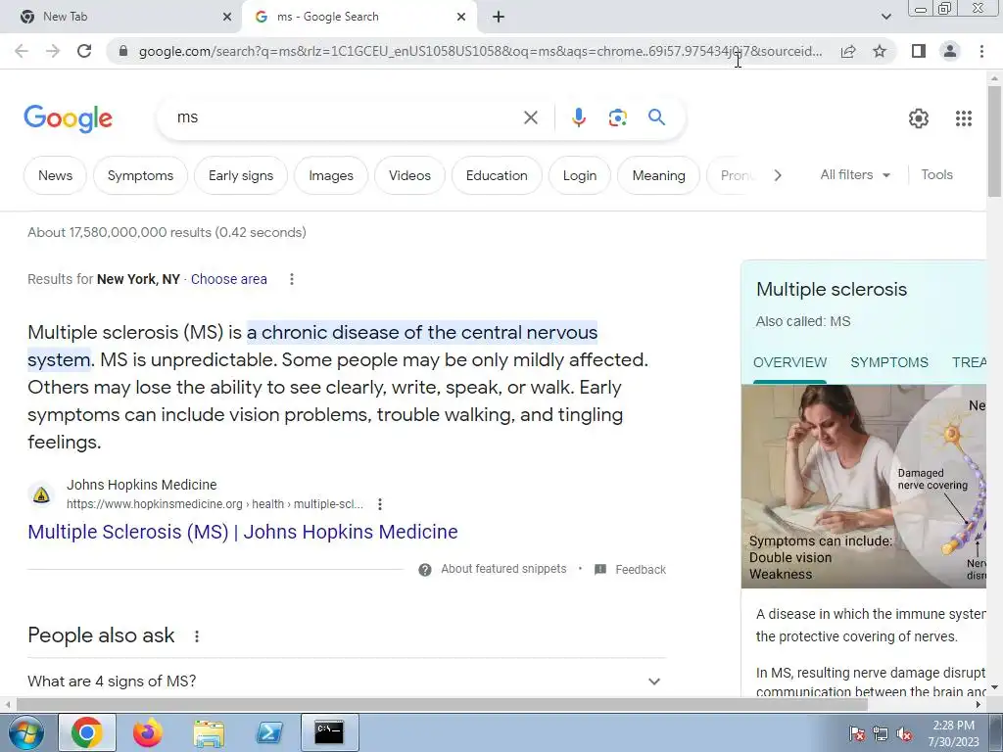The height and width of the screenshot is (752, 1003).
Task: Select the News filter chip
Action: pos(55,176)
